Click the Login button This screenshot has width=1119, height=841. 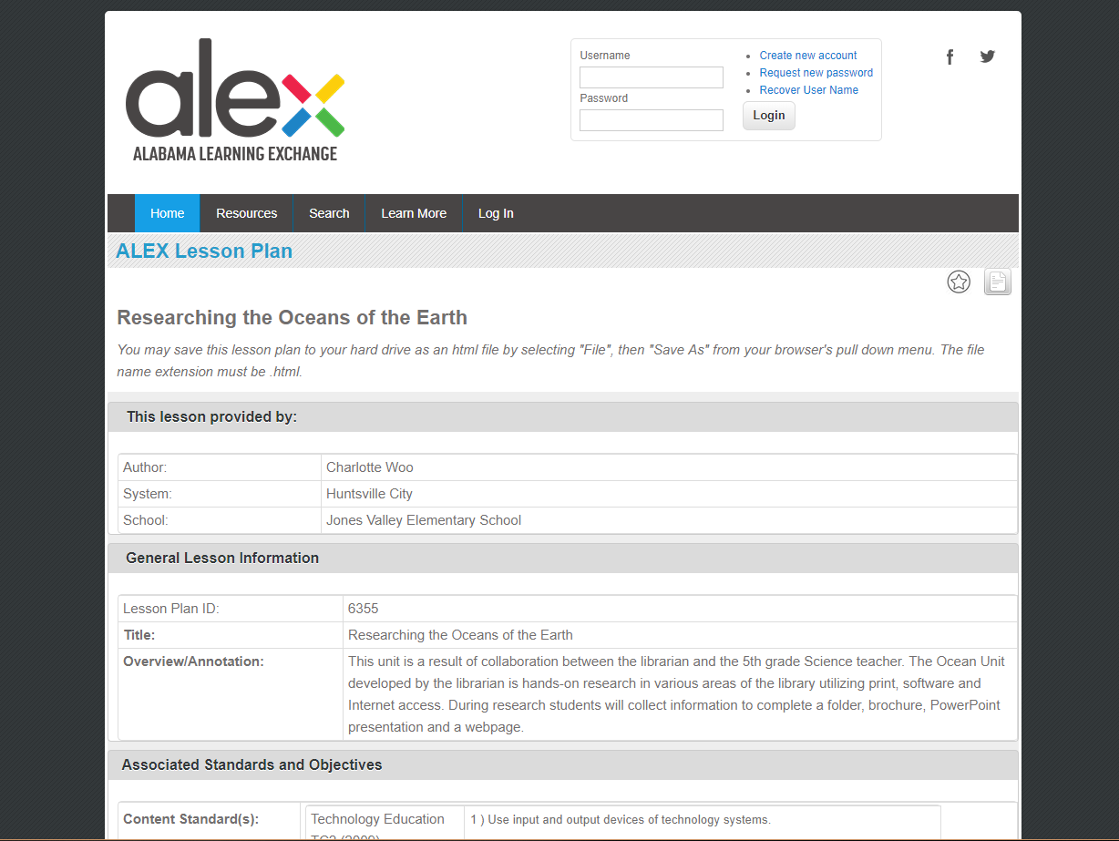click(768, 115)
